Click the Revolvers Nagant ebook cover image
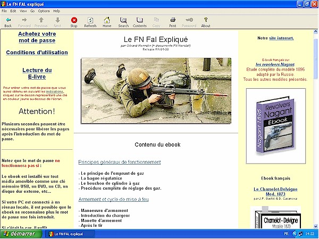319x239 pixels. [x=275, y=126]
